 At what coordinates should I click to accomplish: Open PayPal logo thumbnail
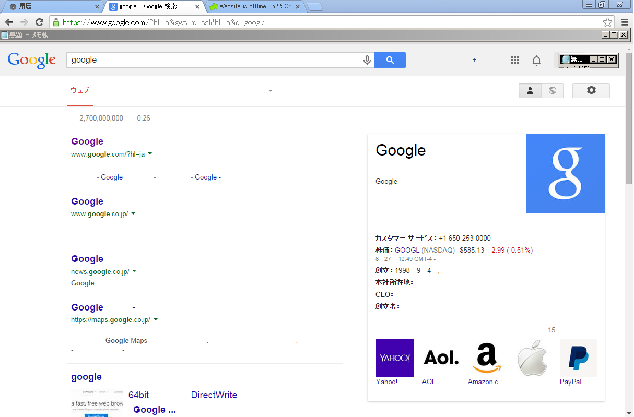[x=579, y=358]
